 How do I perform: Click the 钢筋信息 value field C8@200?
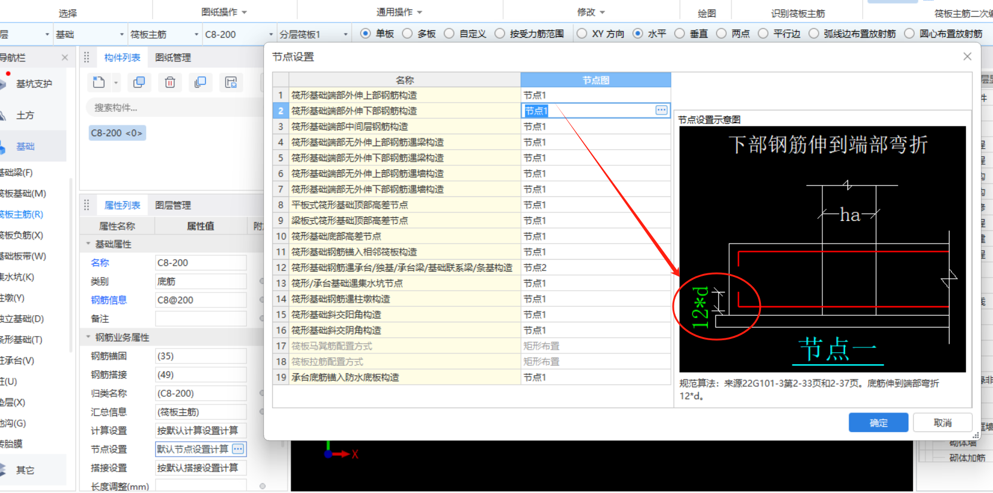[x=201, y=300]
